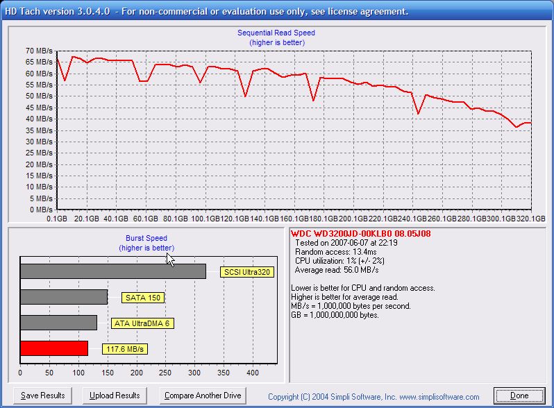Open Compare Another Drive

tap(203, 396)
